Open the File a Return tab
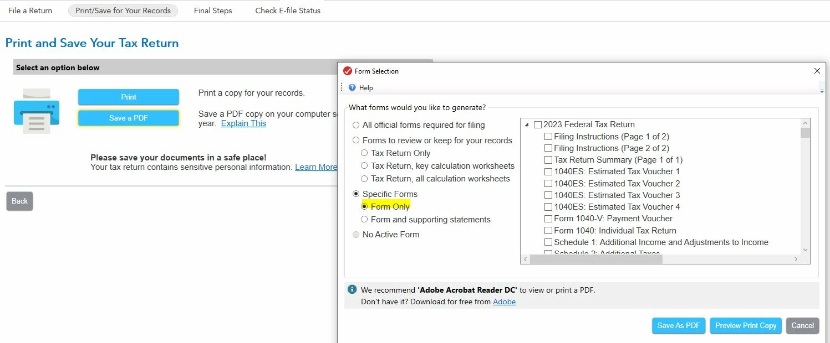 30,11
